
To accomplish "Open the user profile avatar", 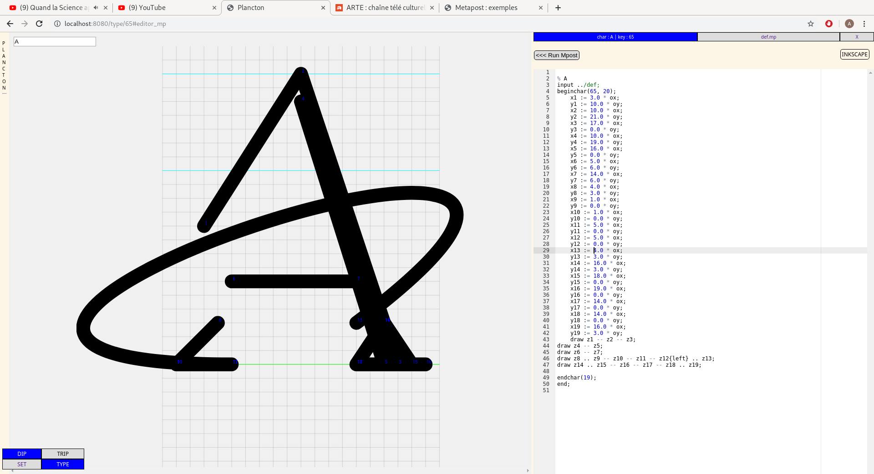I will 849,24.
